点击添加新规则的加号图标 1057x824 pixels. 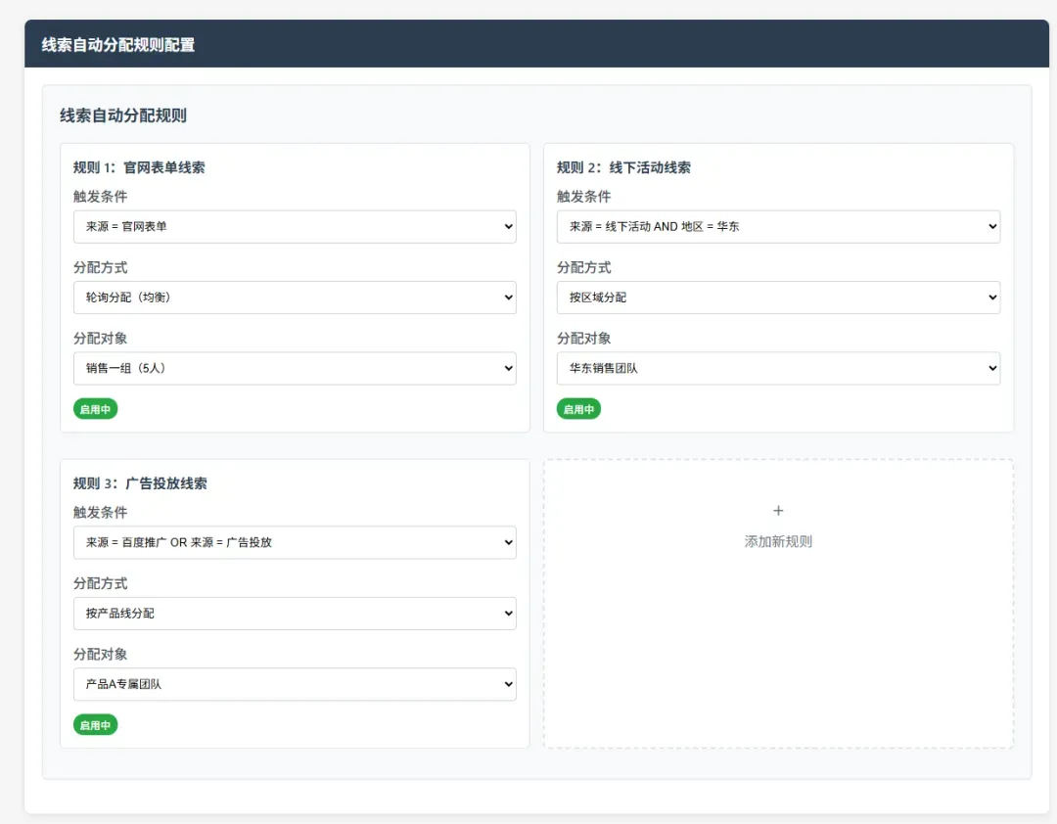point(778,511)
